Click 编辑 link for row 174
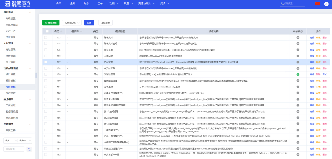The width and height of the screenshot is (332, 159). [x=312, y=44]
